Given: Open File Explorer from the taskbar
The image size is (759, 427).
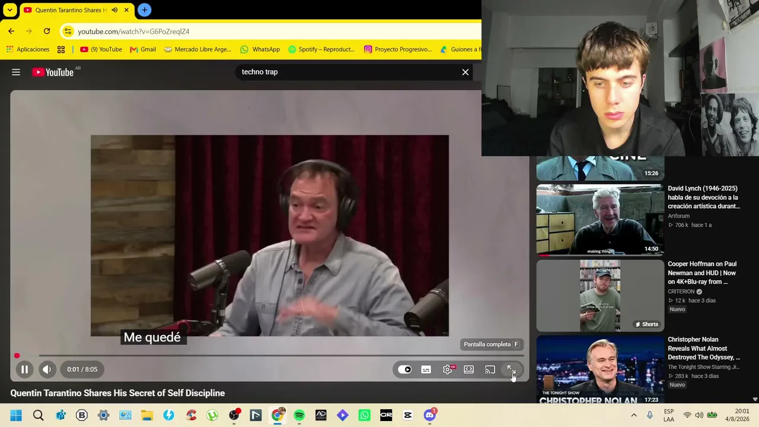Looking at the screenshot, I should [146, 415].
